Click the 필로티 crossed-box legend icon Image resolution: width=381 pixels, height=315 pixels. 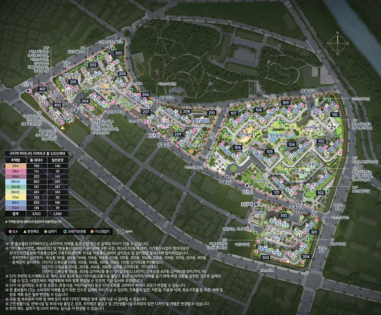121,232
